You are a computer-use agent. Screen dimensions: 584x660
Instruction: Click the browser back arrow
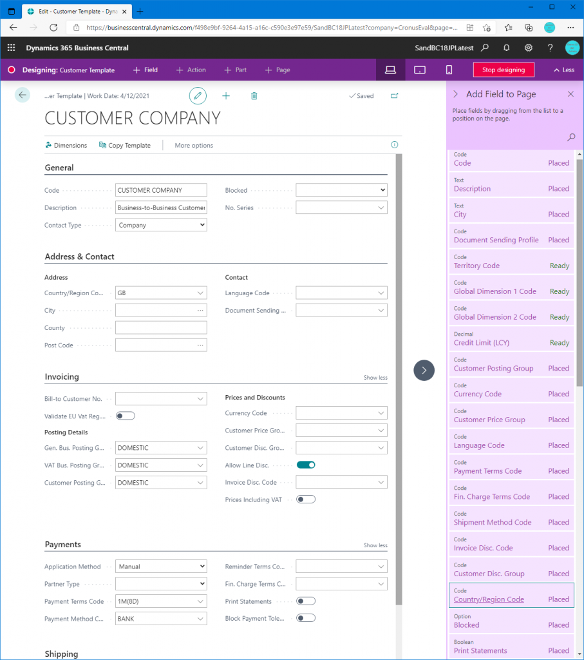pos(14,27)
